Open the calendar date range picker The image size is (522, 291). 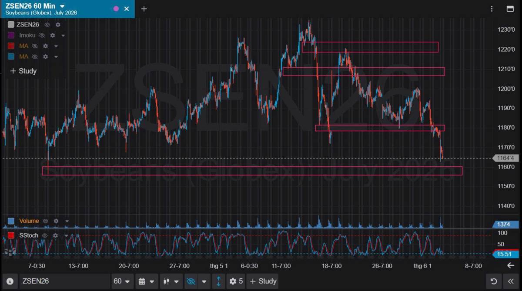146,281
